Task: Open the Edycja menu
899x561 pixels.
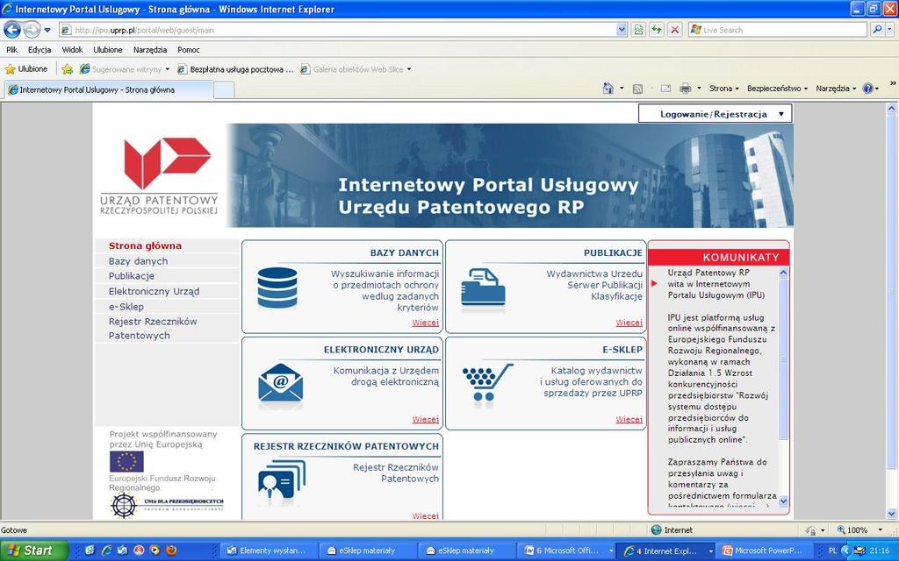Action: tap(40, 50)
